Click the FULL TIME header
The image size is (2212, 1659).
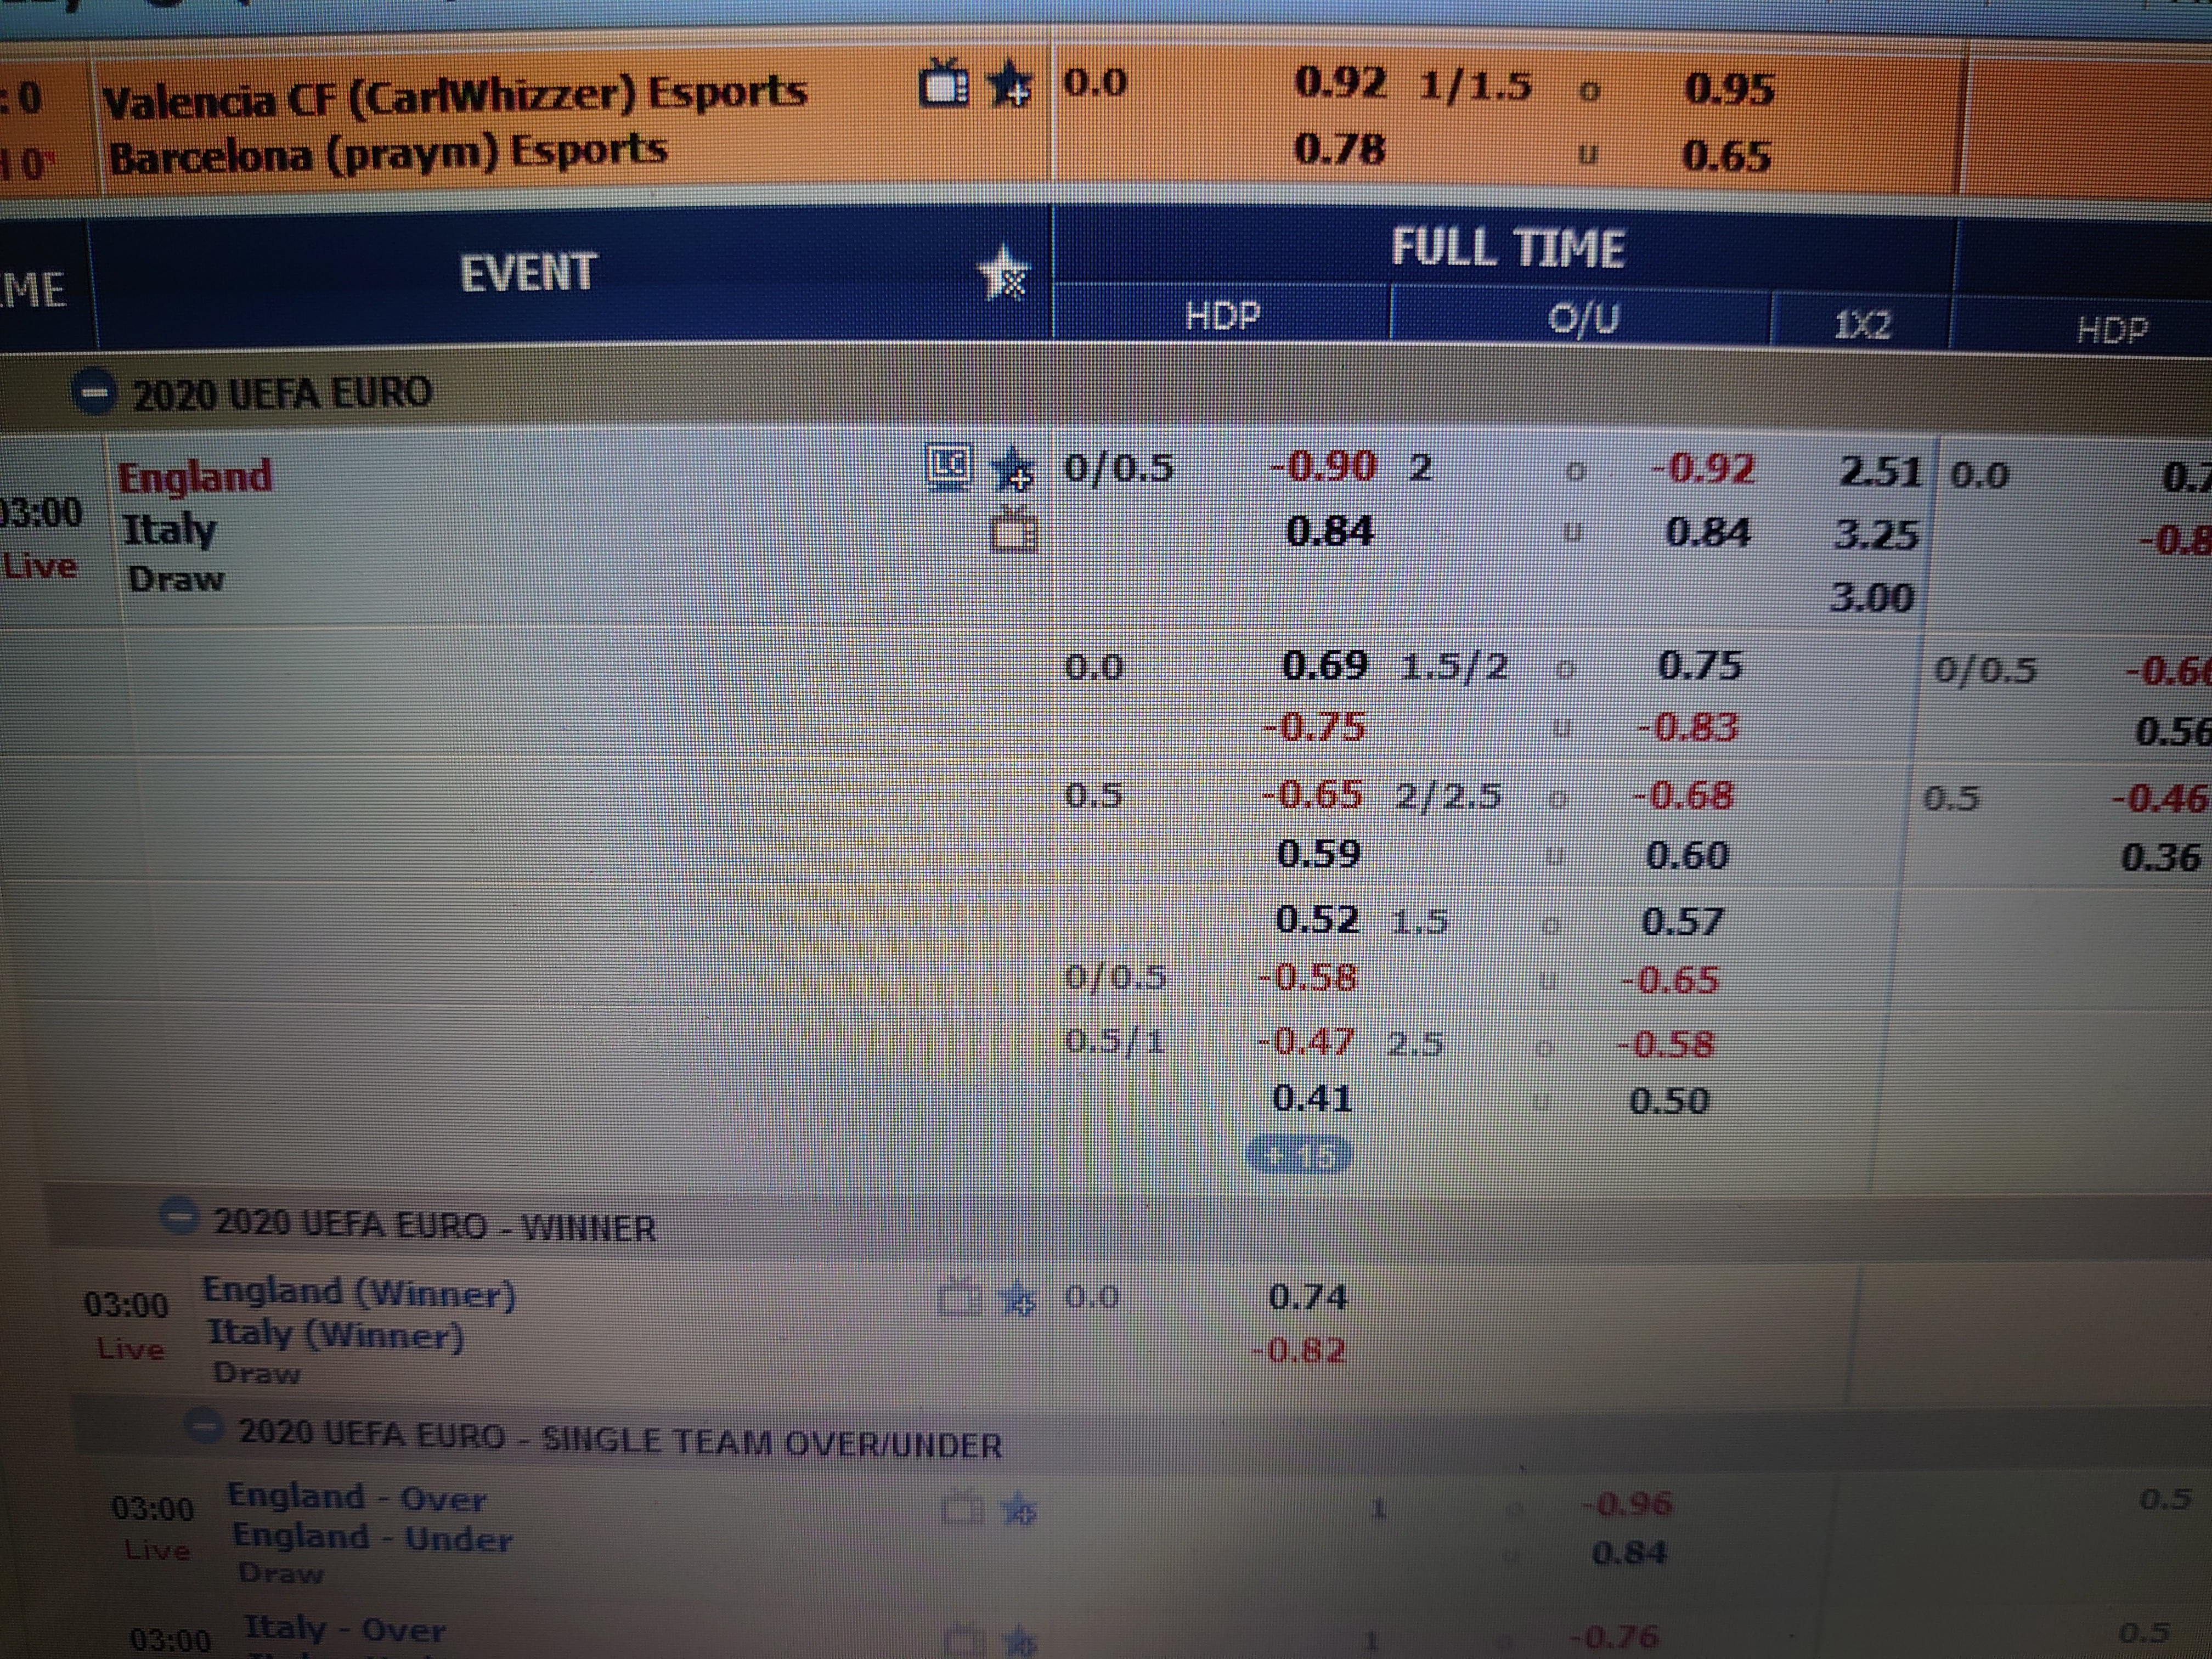1508,248
